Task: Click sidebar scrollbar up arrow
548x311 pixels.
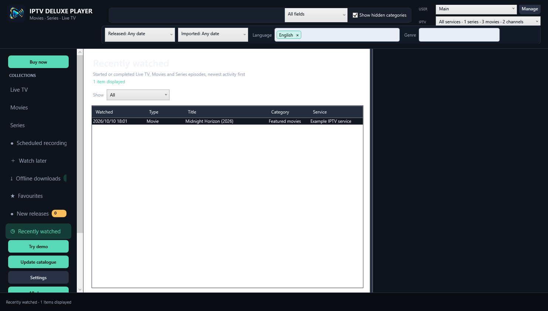Action: click(80, 52)
